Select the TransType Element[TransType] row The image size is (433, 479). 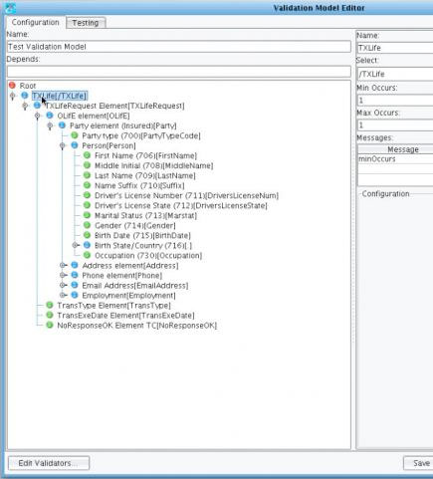113,305
